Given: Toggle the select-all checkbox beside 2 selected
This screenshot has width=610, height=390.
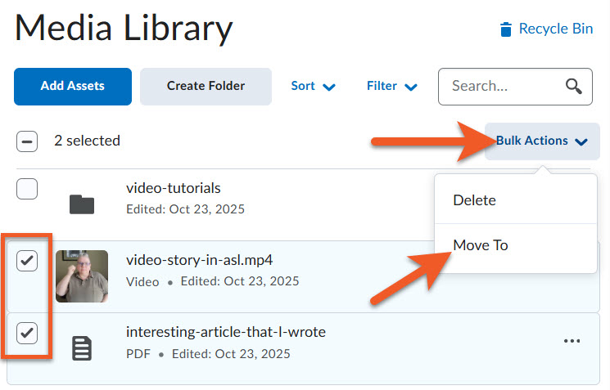Looking at the screenshot, I should (27, 141).
